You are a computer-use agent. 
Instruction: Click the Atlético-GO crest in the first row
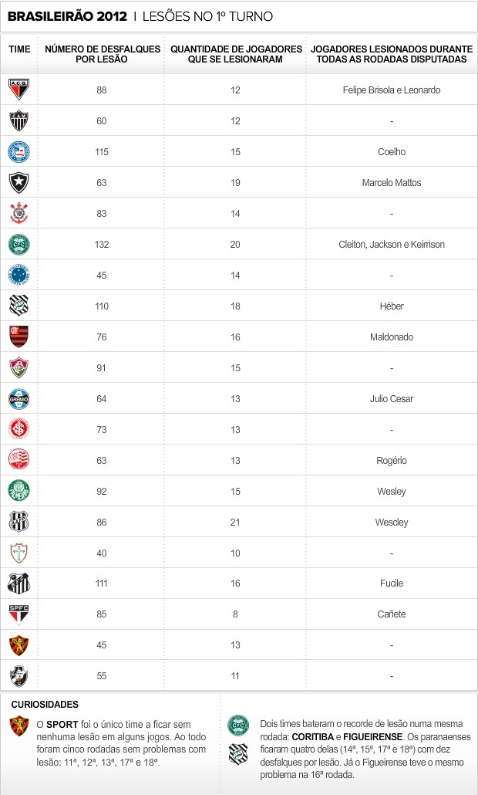(19, 90)
